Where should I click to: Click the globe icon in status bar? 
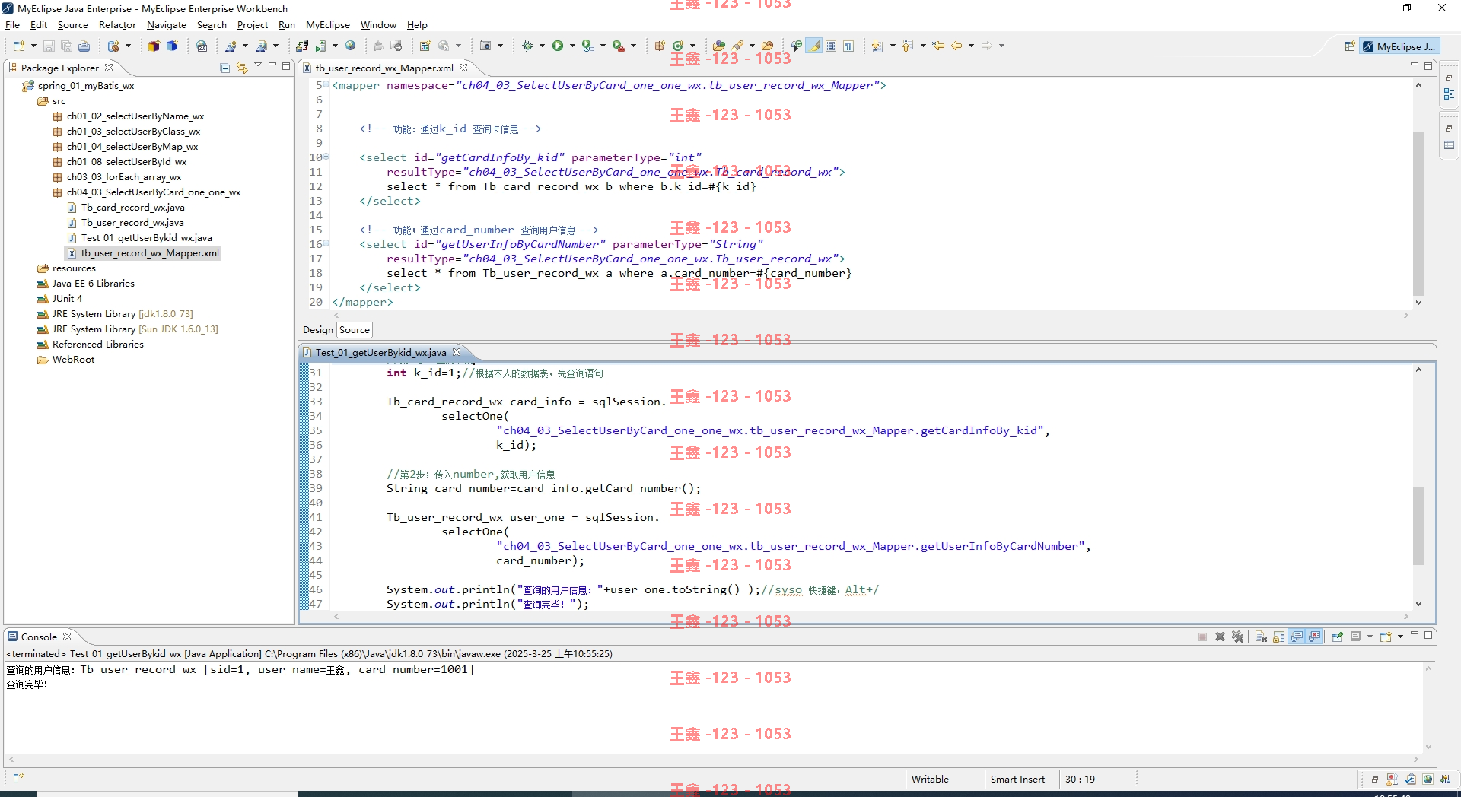1428,779
